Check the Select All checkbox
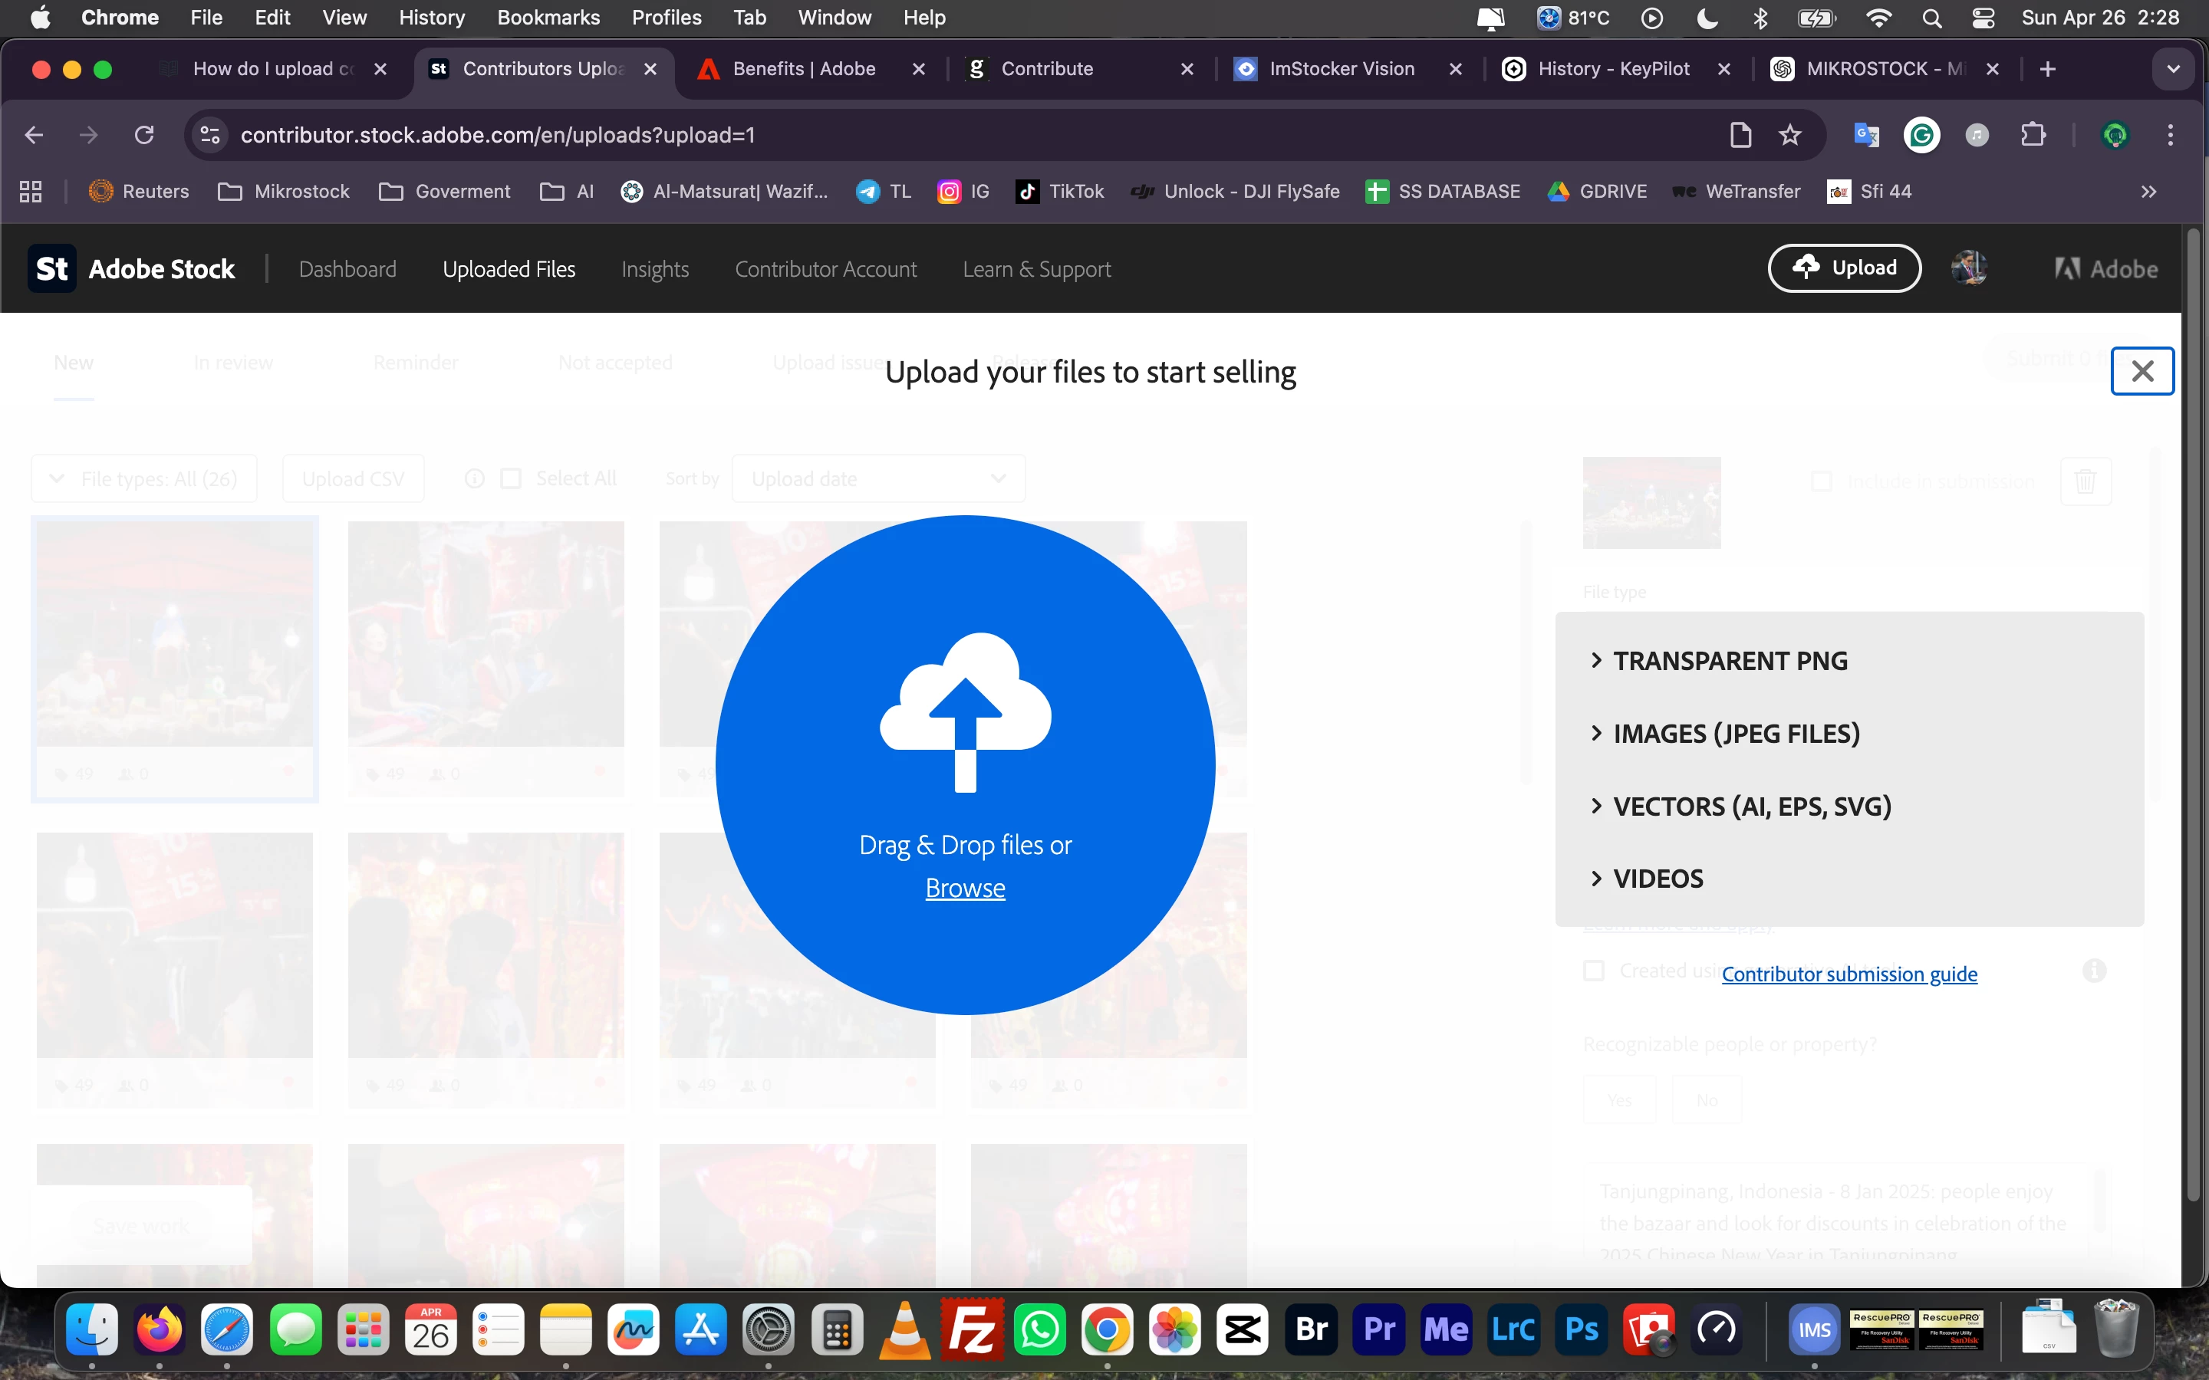Viewport: 2209px width, 1380px height. pyautogui.click(x=511, y=478)
